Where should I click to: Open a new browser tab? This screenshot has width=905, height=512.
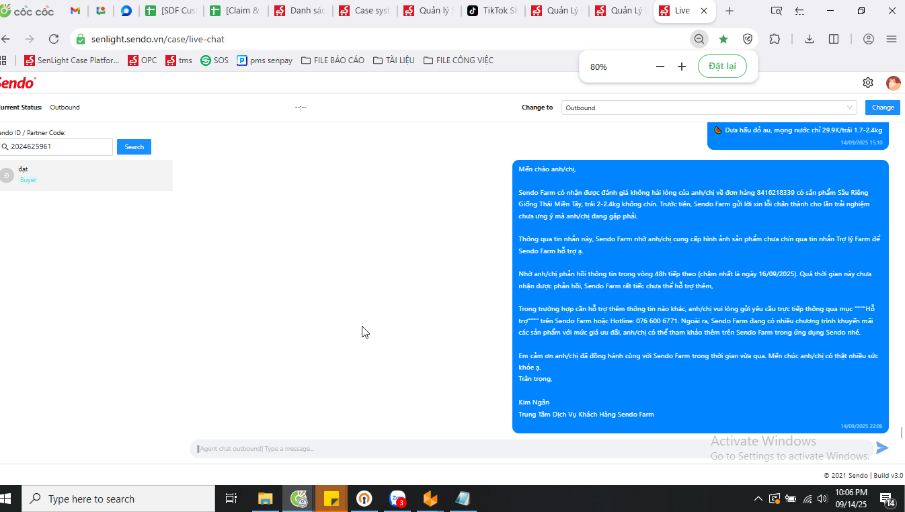[730, 11]
